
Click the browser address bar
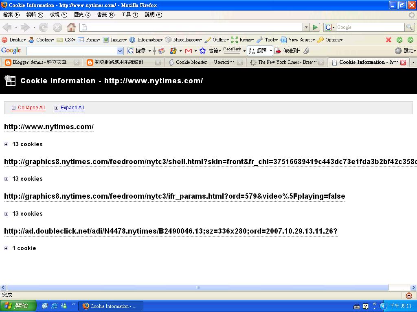click(x=191, y=27)
